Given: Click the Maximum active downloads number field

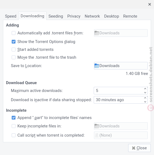Looking at the screenshot, I should pyautogui.click(x=118, y=91).
